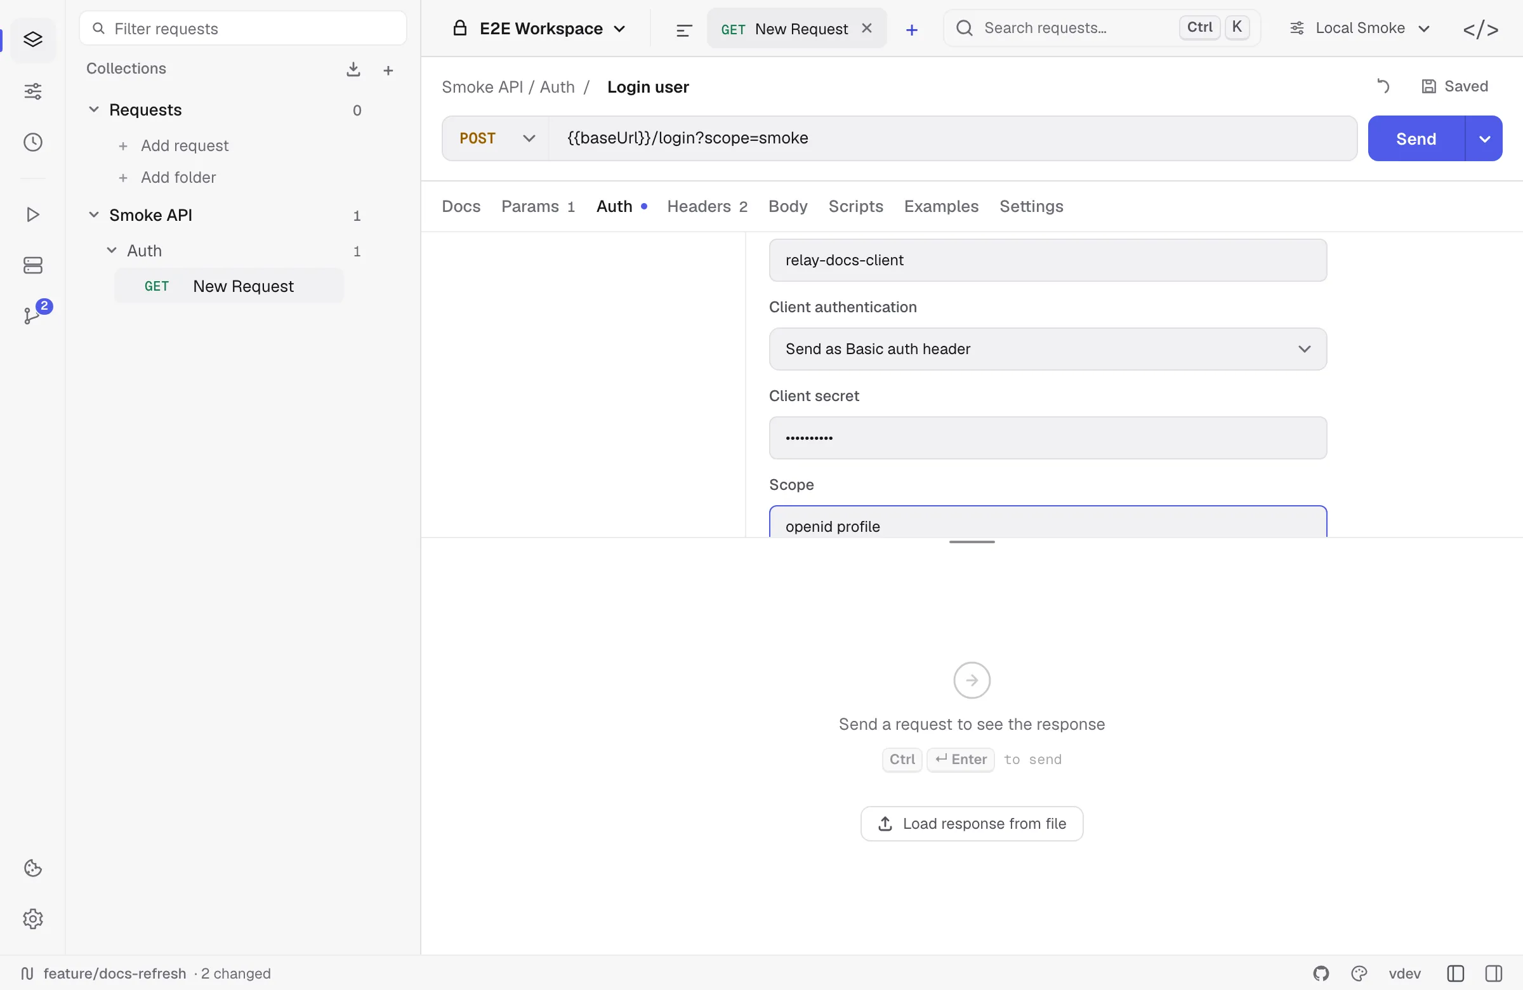Select New Request in Auth folder
Image resolution: width=1523 pixels, height=990 pixels.
pos(228,286)
